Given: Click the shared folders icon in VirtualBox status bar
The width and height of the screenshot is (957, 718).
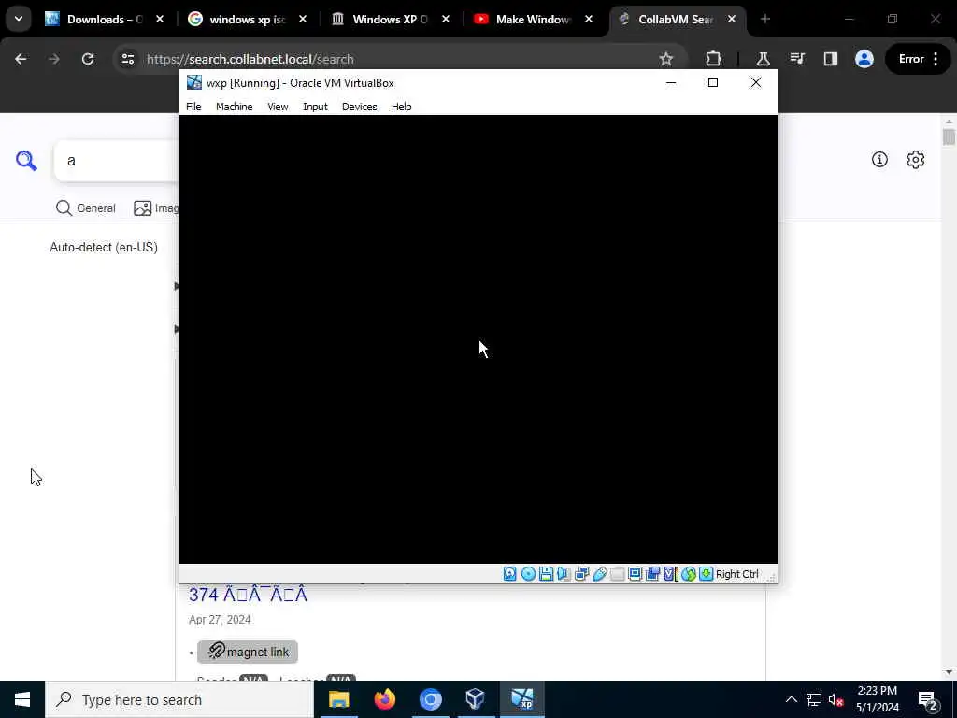Looking at the screenshot, I should point(617,574).
